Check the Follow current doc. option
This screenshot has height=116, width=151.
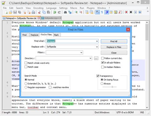point(103,58)
